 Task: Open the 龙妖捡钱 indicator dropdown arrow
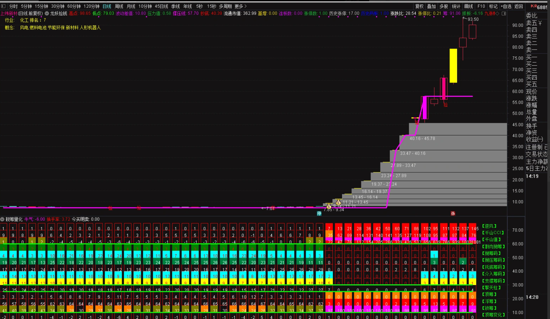[47, 14]
